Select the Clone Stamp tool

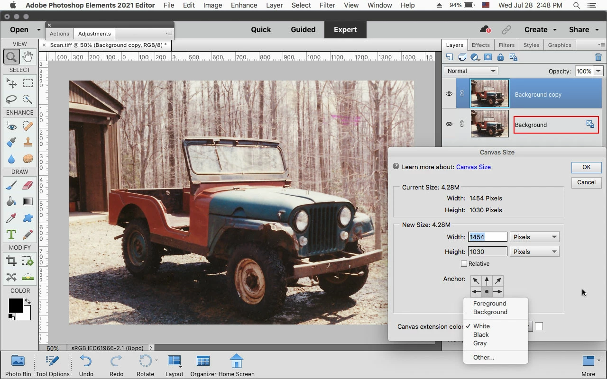click(28, 142)
